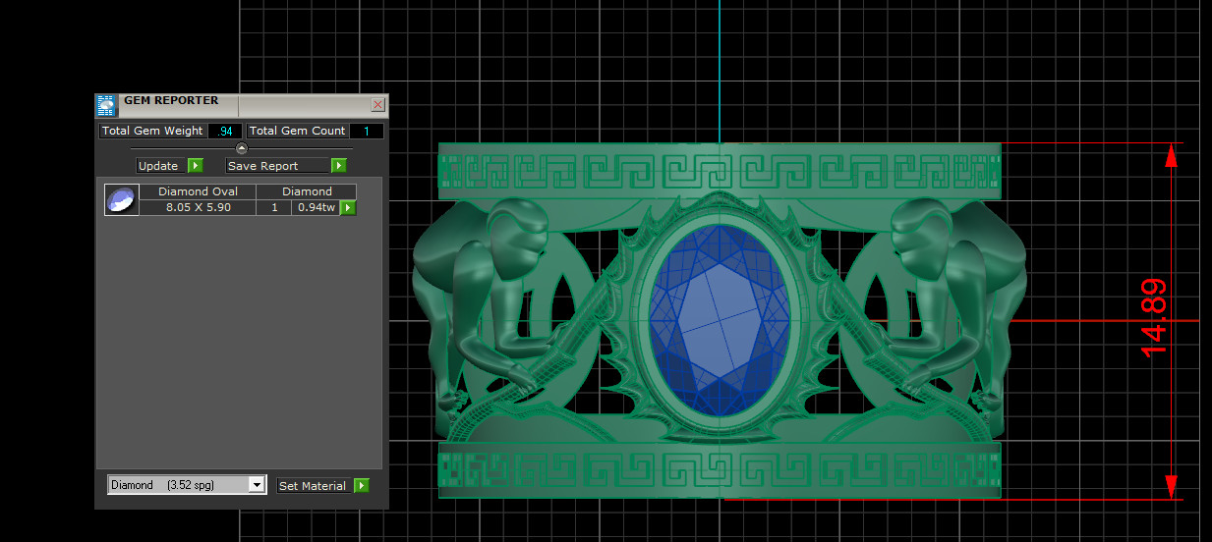1212x542 pixels.
Task: Click the Total Gem Count value field
Action: point(366,131)
